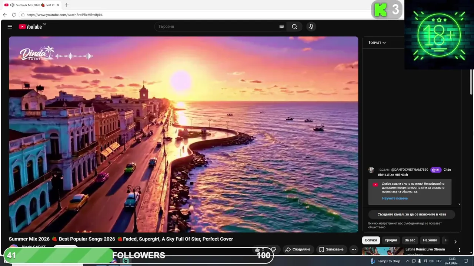This screenshot has height=266, width=474.
Task: Click the Kick K 3 overlay badge
Action: [387, 10]
